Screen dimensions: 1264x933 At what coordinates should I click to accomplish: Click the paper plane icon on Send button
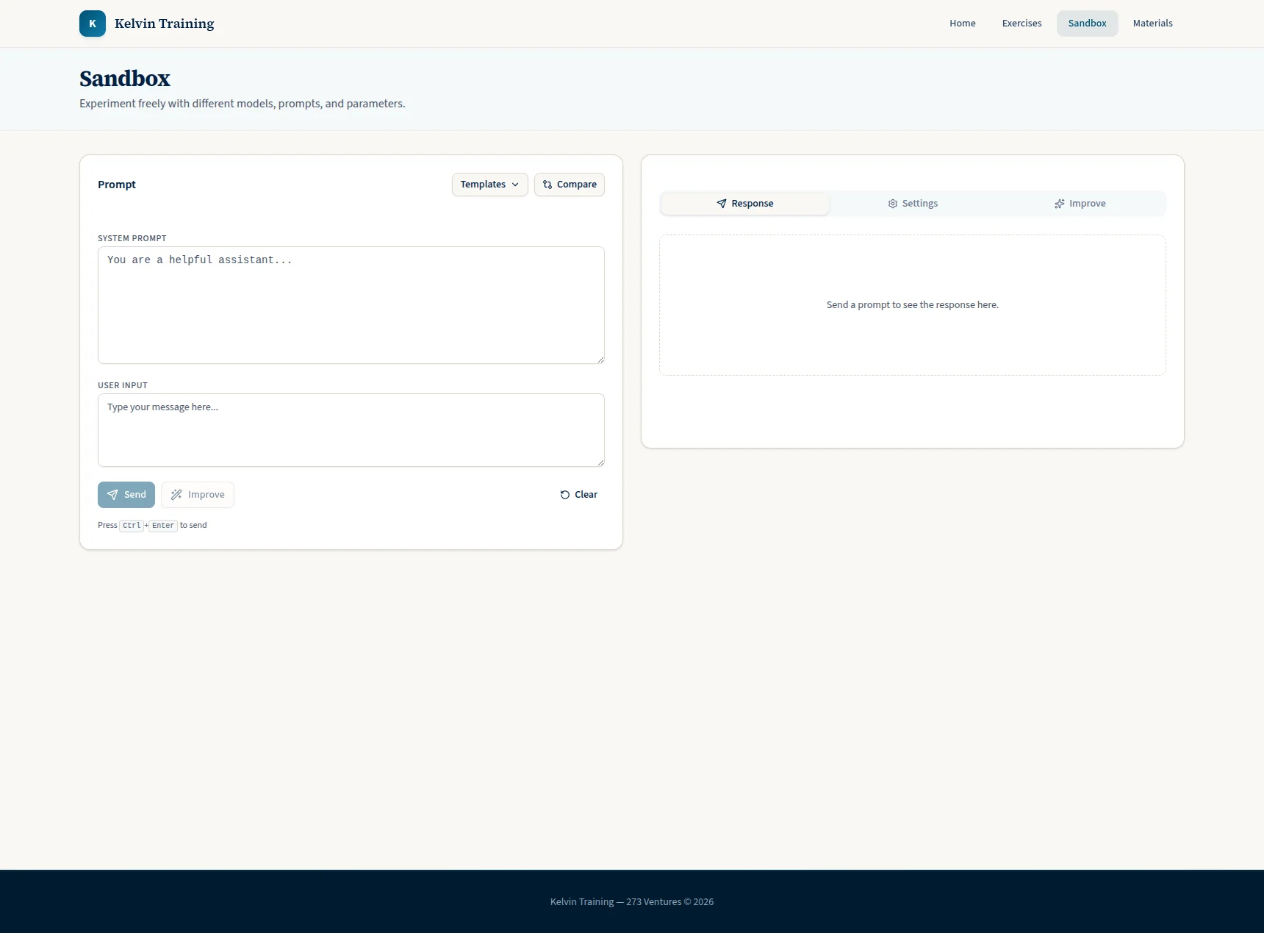pyautogui.click(x=112, y=495)
